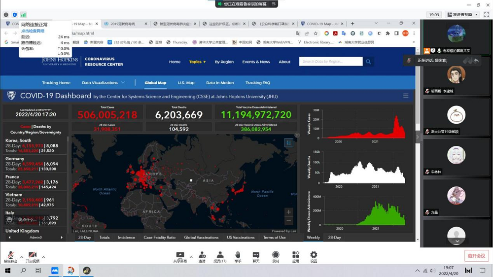This screenshot has height=277, width=493.
Task: Open Data Visualizations dropdown
Action: [103, 83]
